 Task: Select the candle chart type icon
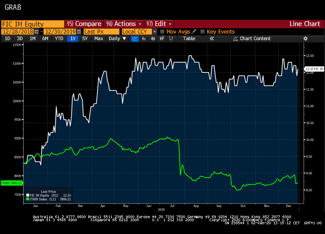pos(153,38)
